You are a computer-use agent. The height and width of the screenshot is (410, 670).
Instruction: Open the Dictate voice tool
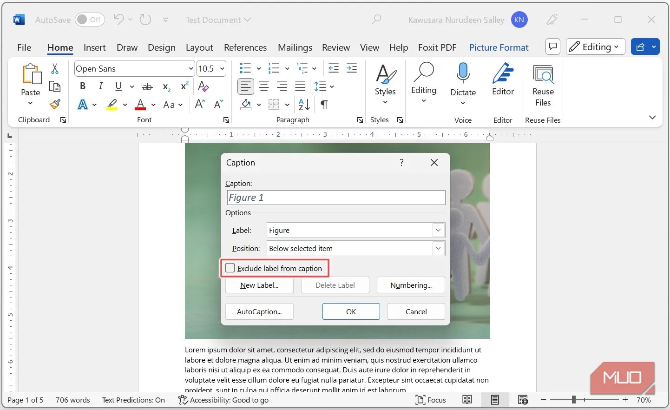pos(462,81)
